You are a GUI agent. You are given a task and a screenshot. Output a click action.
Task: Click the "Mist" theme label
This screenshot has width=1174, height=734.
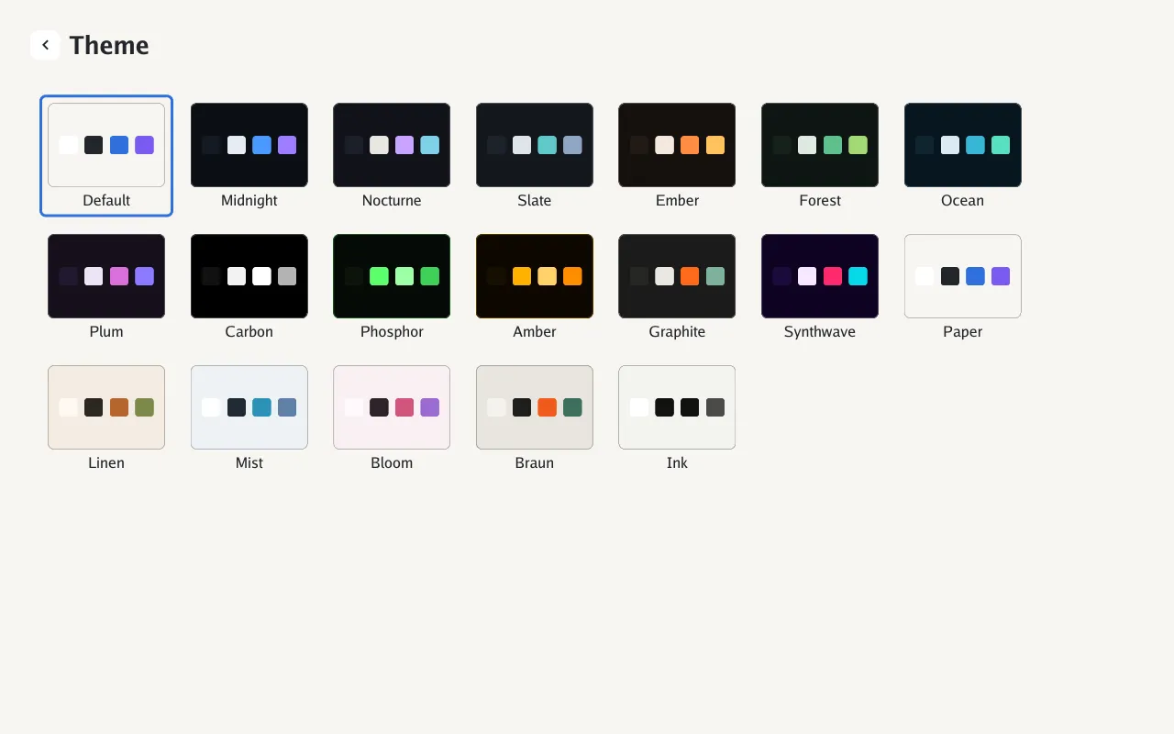[249, 463]
